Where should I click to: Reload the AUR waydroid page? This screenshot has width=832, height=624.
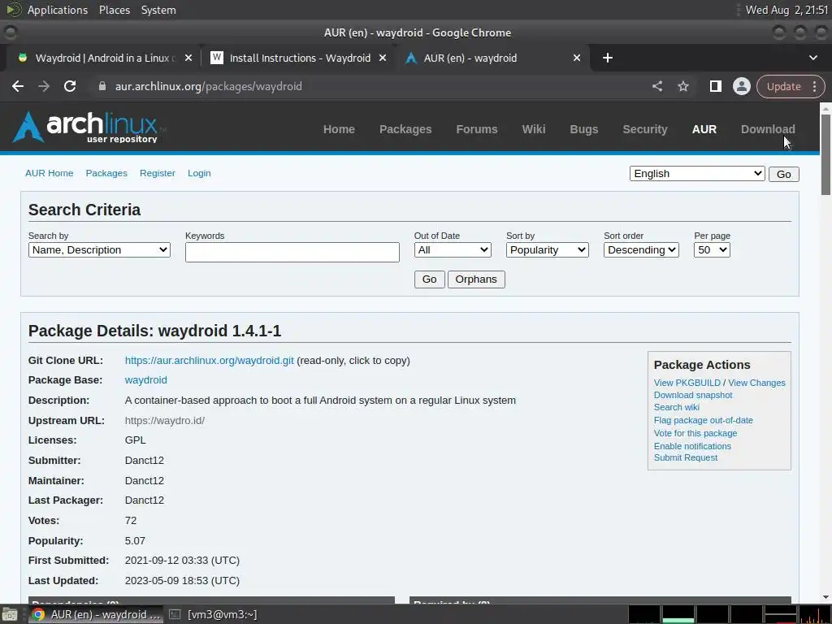(x=70, y=86)
